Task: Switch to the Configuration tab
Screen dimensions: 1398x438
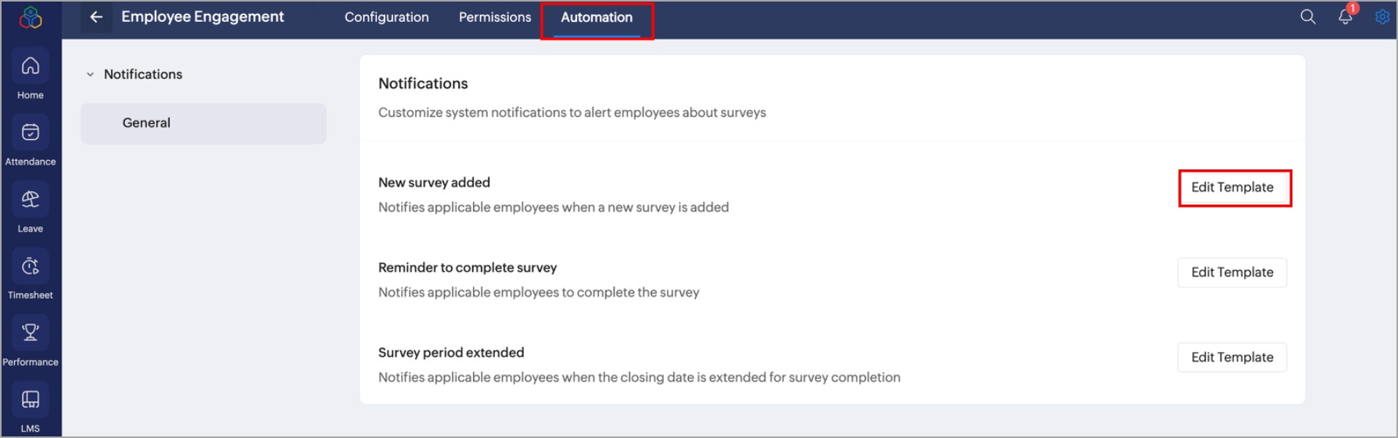Action: tap(387, 17)
